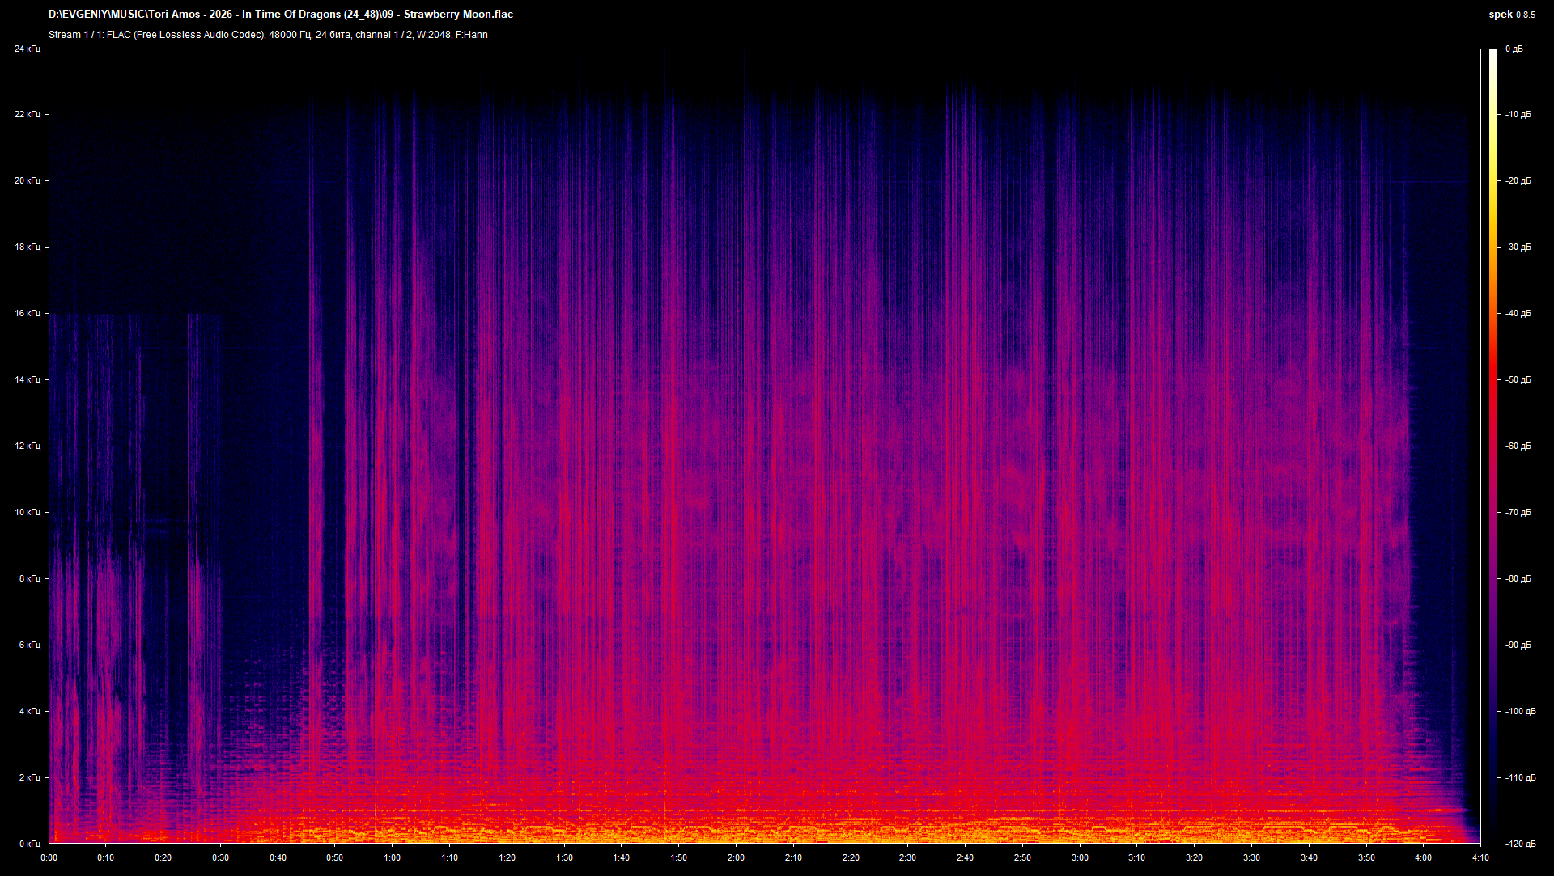Click the 16 кГц frequency label

tap(28, 314)
